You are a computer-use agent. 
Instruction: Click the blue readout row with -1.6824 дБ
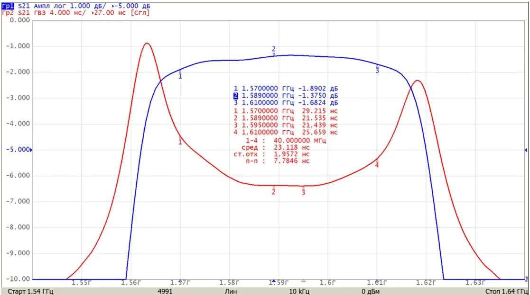click(286, 102)
